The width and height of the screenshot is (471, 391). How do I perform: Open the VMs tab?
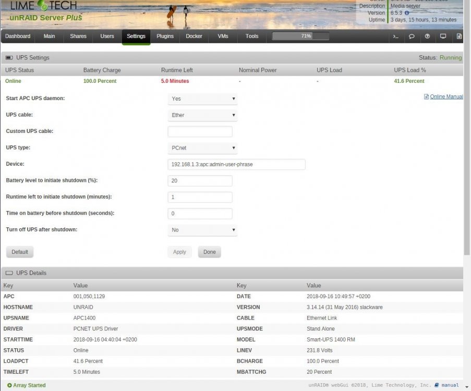[223, 36]
